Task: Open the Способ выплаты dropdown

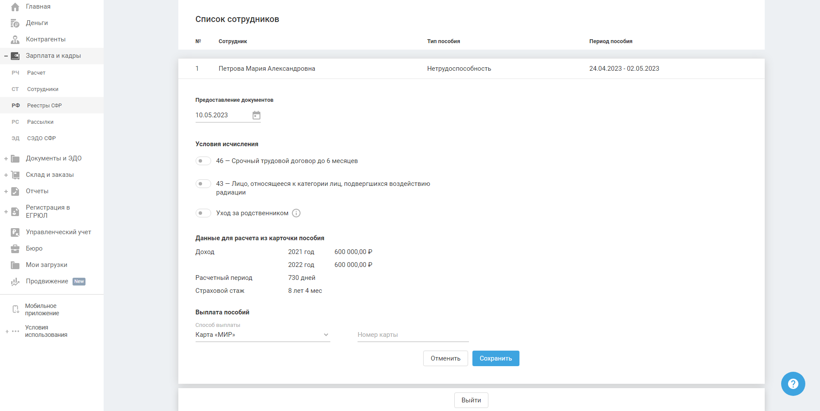Action: tap(263, 335)
